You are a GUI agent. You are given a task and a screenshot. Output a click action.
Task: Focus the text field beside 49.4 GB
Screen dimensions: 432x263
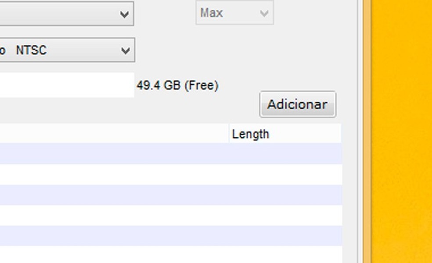(x=66, y=85)
